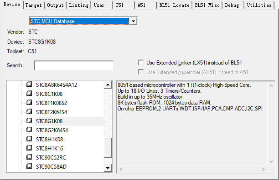Click the STC8C1K08 chip icon
The image size is (279, 180).
[x=29, y=93]
